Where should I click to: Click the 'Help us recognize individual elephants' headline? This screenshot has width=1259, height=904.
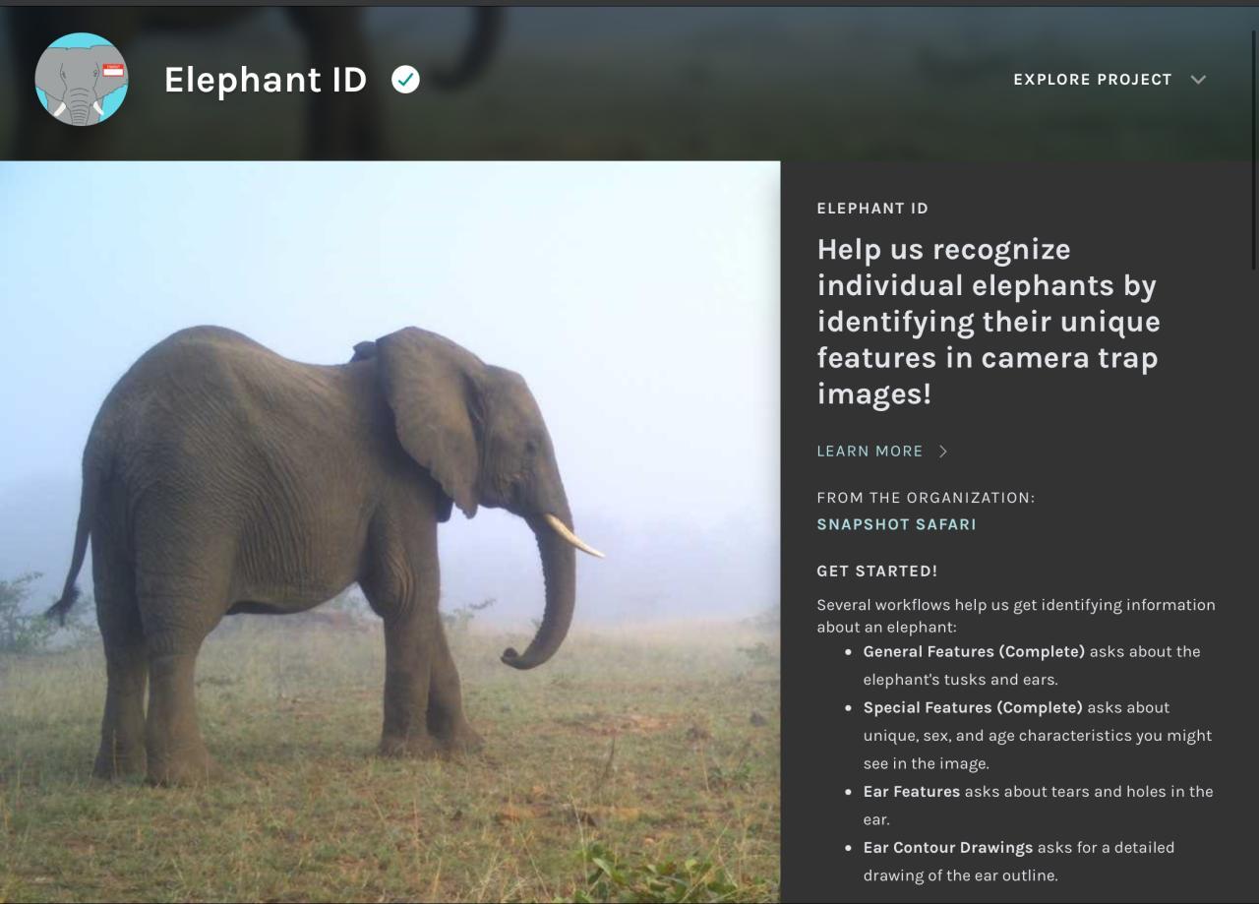989,322
